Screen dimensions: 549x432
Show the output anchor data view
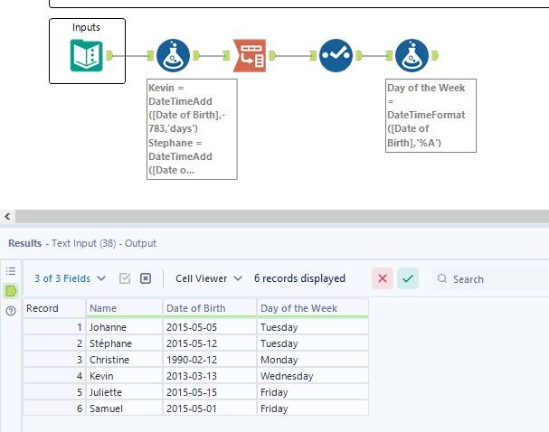pos(12,291)
